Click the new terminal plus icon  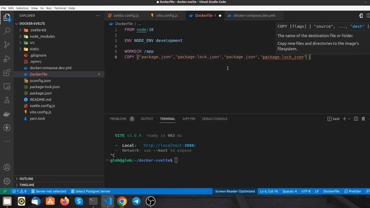(345, 118)
